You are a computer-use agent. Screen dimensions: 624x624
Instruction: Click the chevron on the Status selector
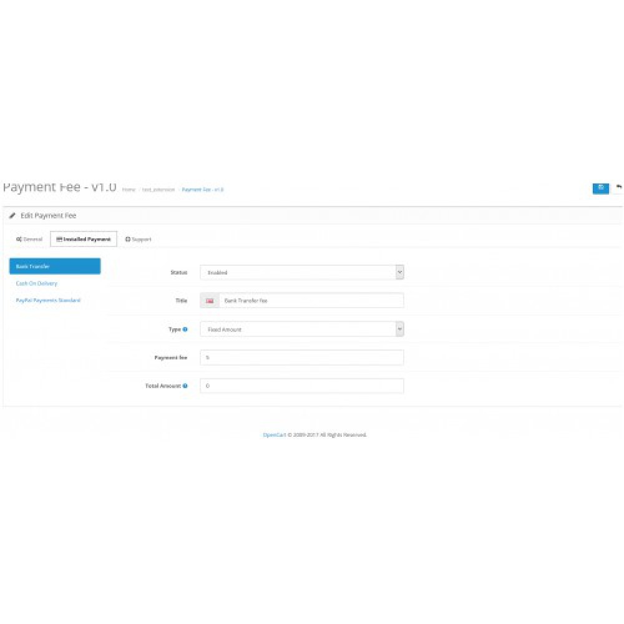[x=399, y=272]
